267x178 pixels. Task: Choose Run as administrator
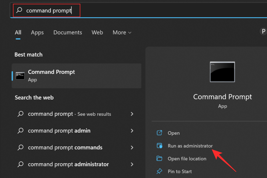pos(190,146)
